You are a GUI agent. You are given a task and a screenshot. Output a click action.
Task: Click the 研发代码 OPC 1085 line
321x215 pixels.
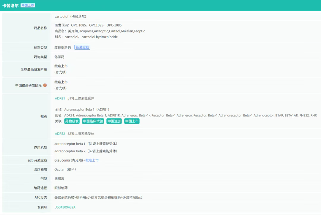coord(88,25)
